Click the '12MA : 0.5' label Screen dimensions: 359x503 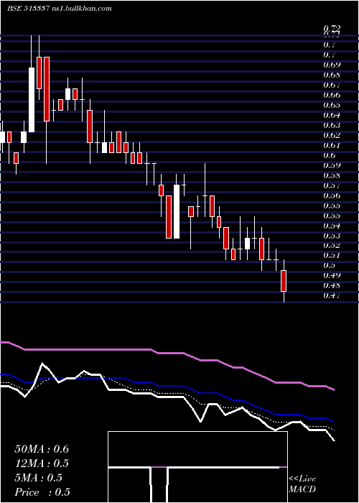coord(42,463)
